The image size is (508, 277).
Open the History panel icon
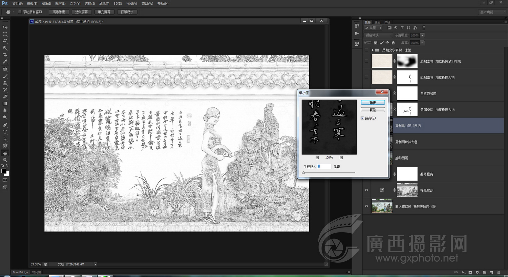[x=357, y=26]
